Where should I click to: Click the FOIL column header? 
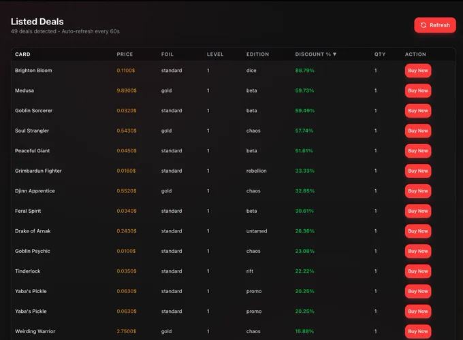167,54
